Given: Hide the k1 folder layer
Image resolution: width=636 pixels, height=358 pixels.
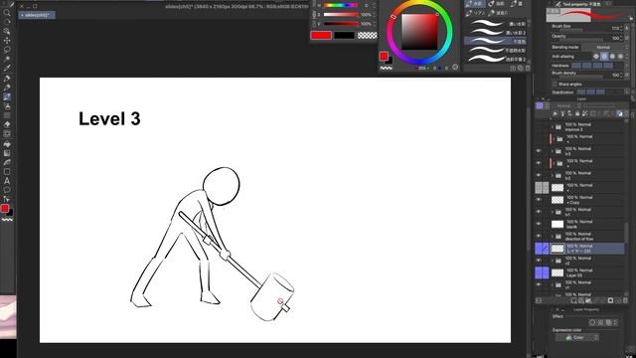Looking at the screenshot, I should [539, 212].
